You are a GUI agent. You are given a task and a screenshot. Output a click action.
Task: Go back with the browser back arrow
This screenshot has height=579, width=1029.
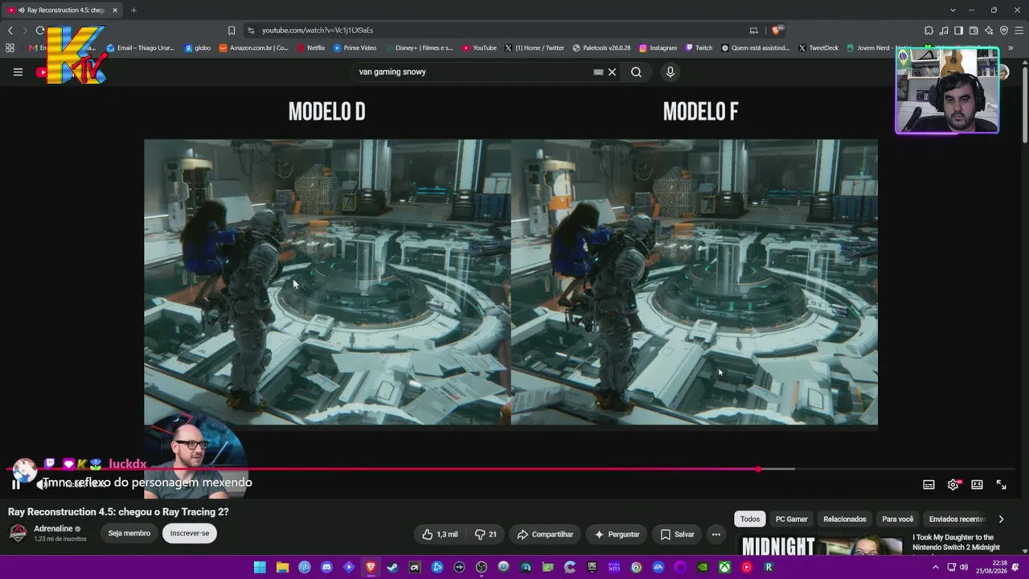pyautogui.click(x=10, y=31)
